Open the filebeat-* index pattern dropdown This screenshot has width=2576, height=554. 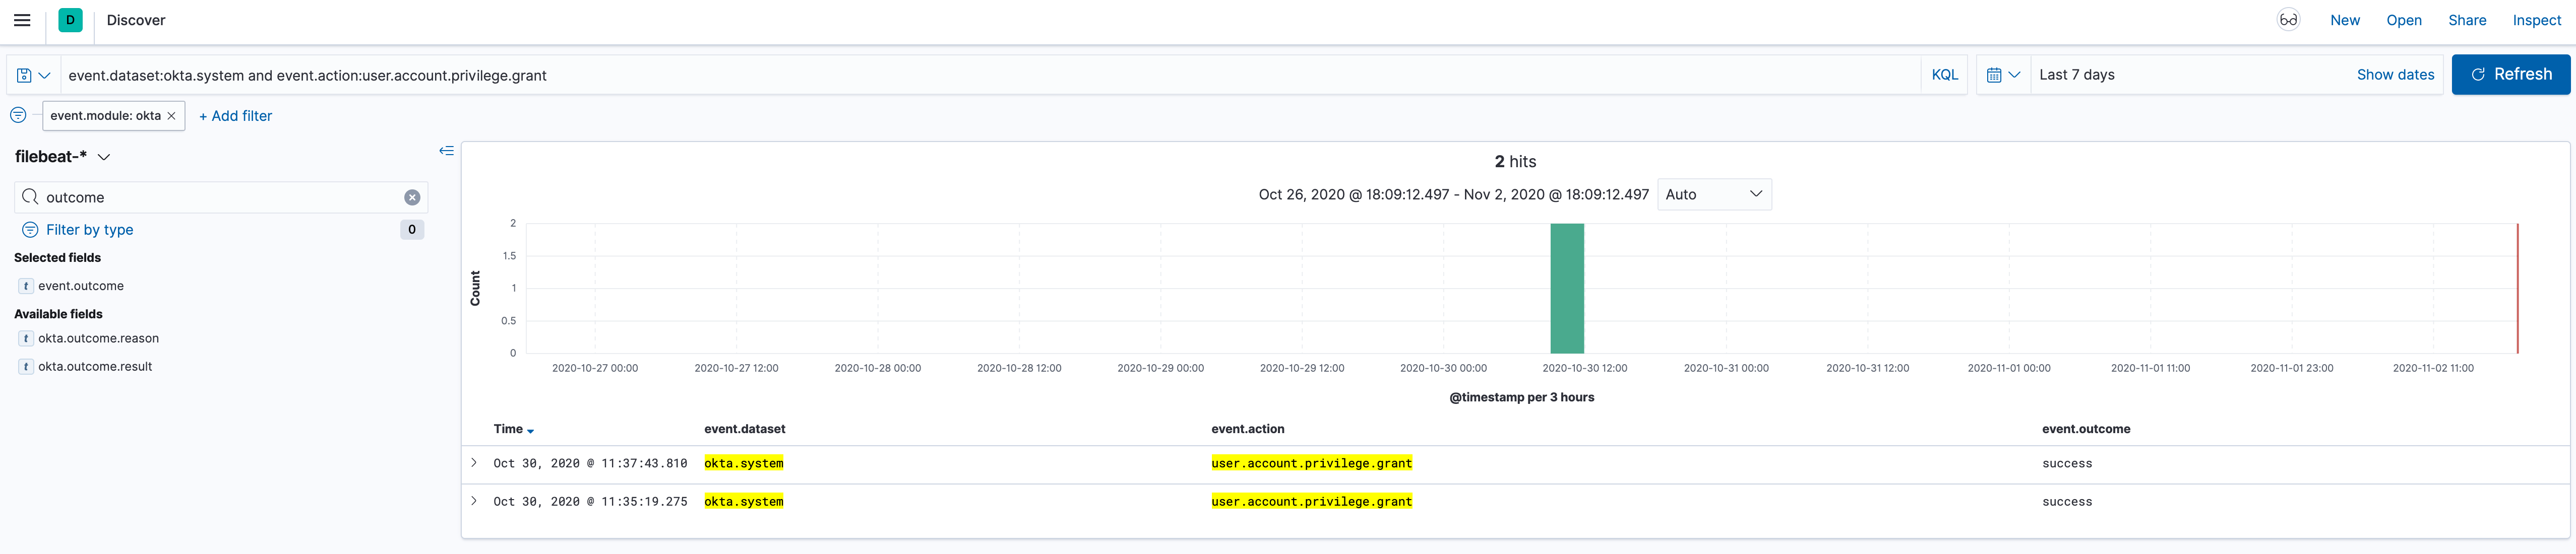click(x=103, y=156)
